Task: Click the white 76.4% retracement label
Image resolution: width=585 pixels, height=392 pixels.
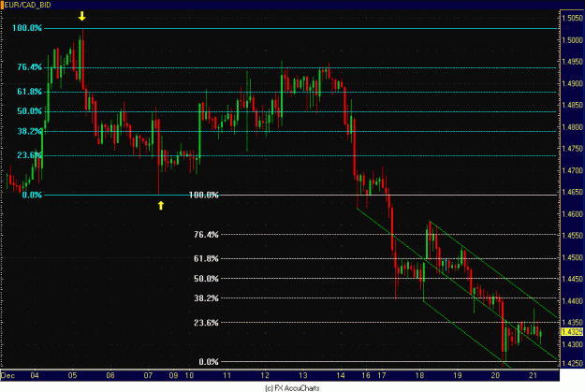Action: point(206,234)
